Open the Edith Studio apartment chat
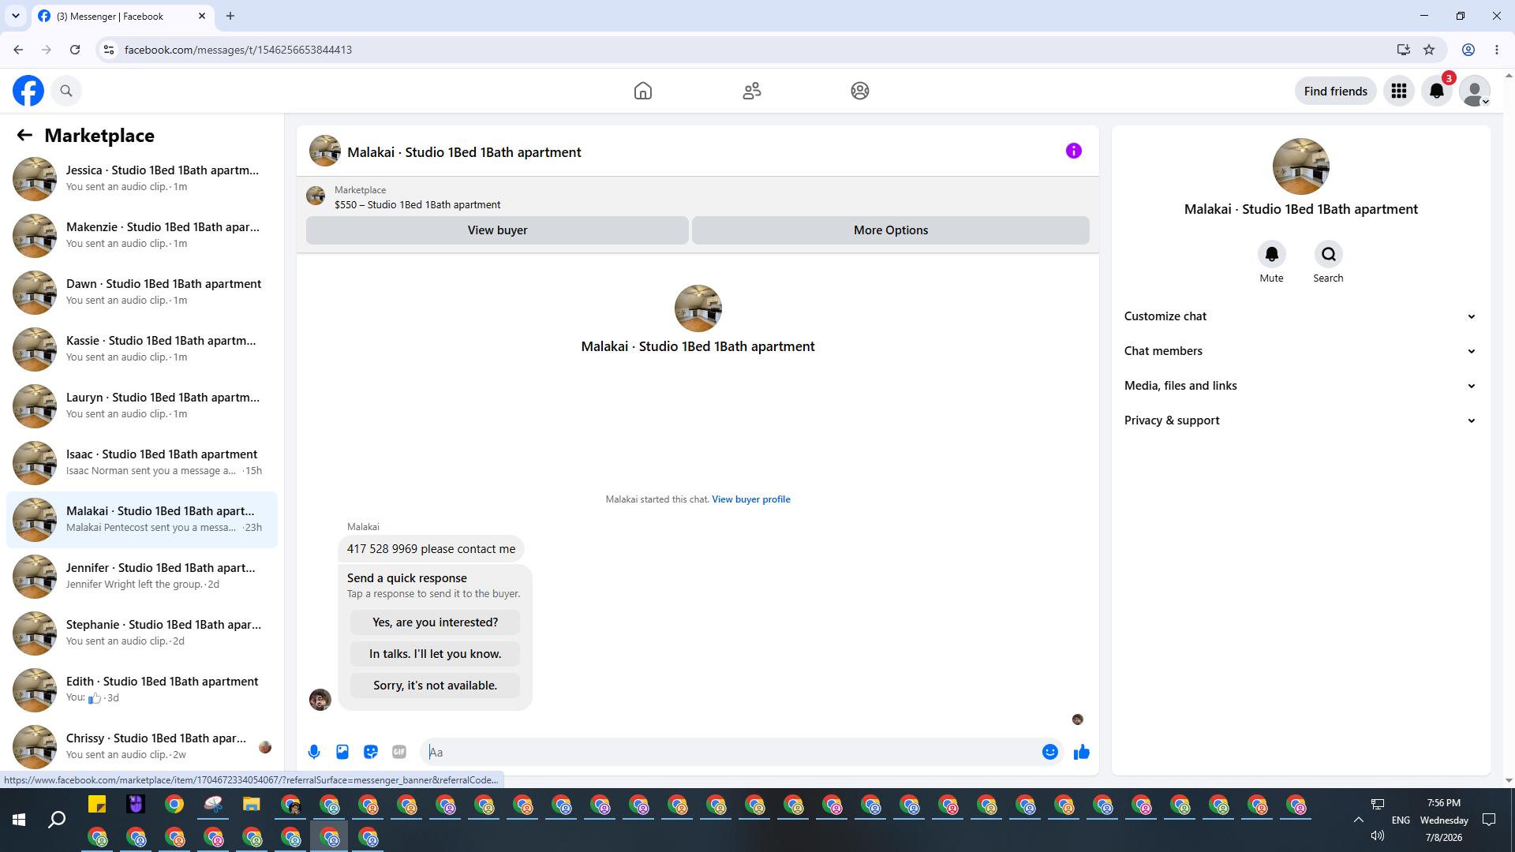 coord(142,690)
